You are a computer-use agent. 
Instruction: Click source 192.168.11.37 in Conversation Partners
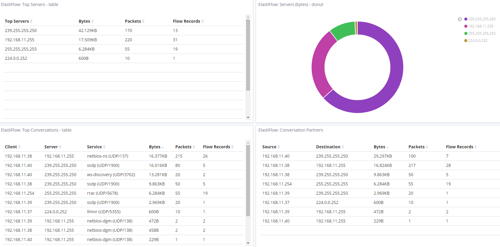coord(276,202)
